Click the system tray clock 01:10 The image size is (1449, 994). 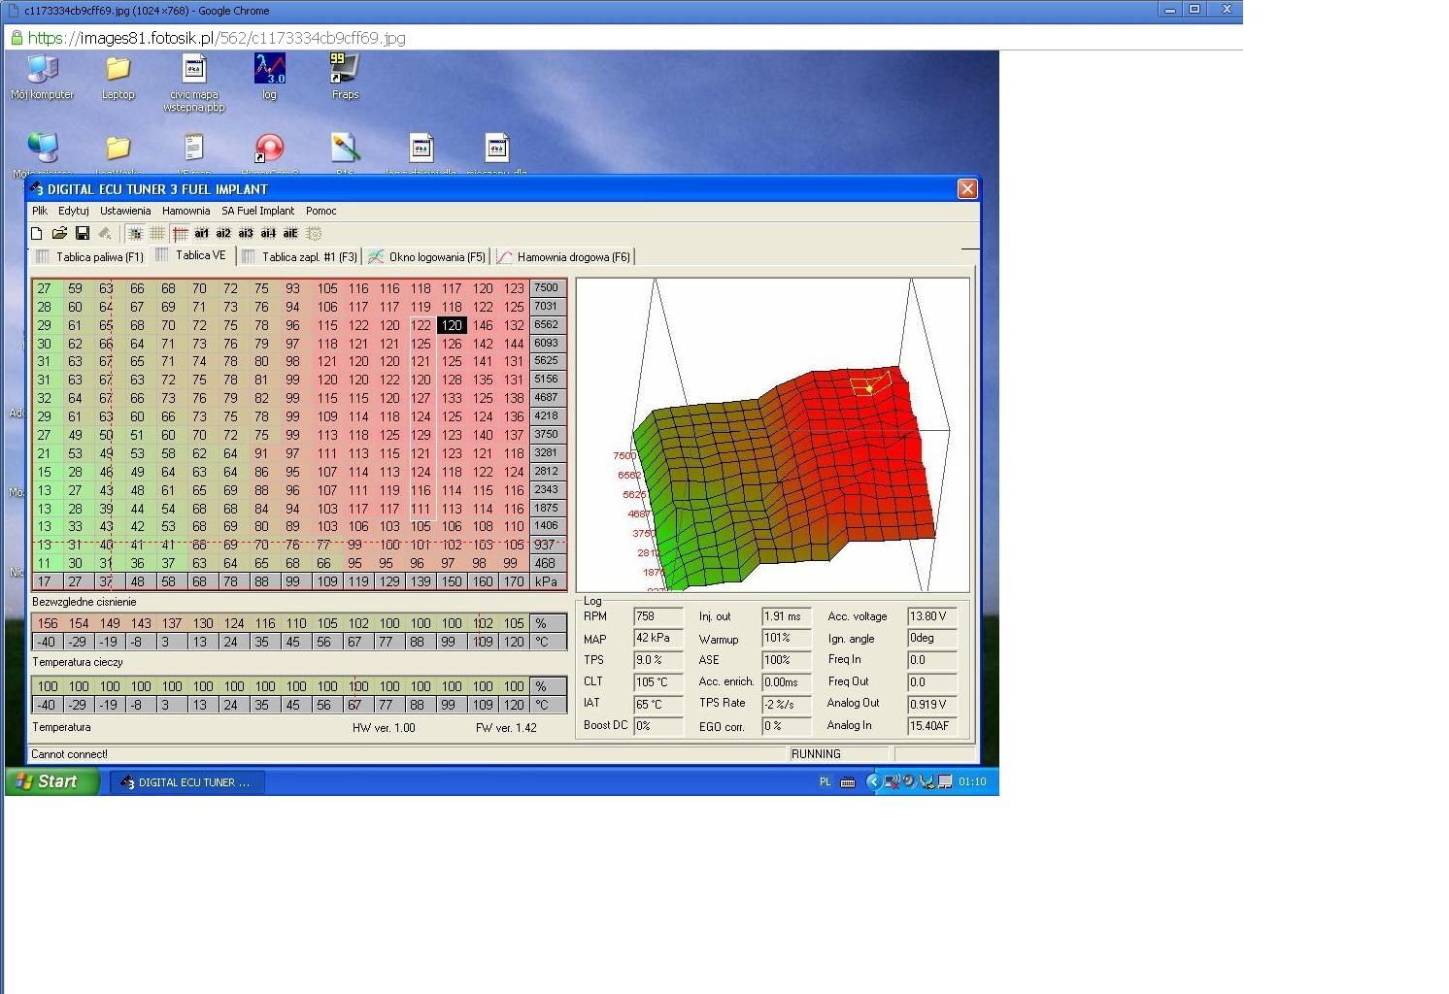click(972, 782)
